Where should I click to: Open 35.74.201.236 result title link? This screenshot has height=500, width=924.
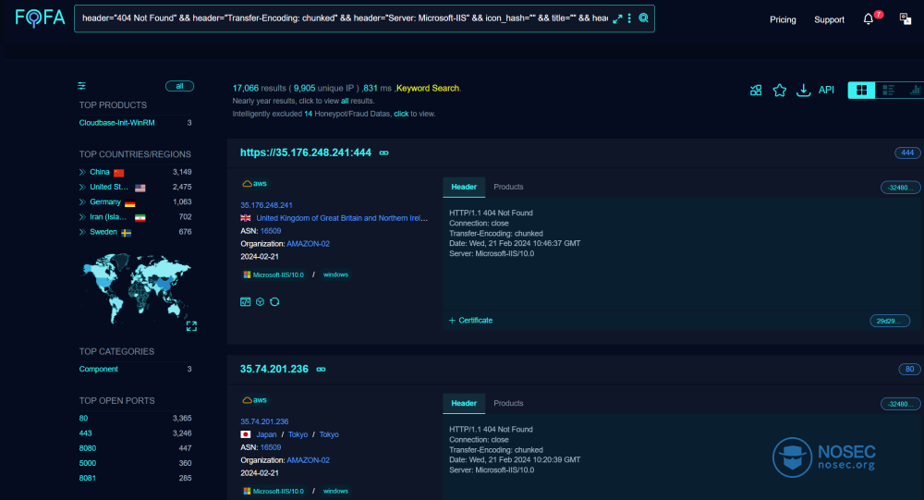point(274,369)
